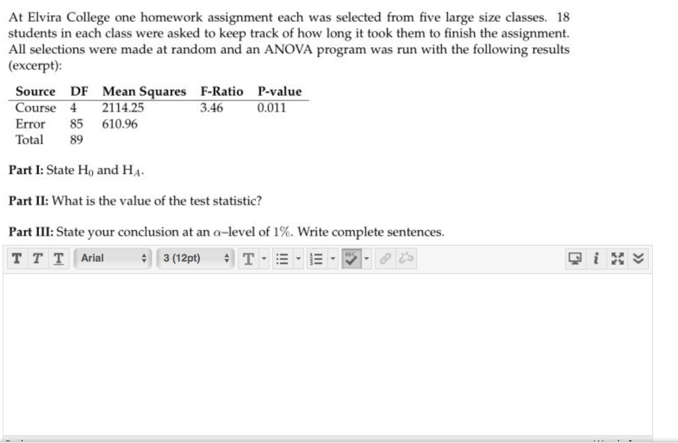Open the Arial font family dropdown
Image resolution: width=678 pixels, height=443 pixels.
[113, 259]
